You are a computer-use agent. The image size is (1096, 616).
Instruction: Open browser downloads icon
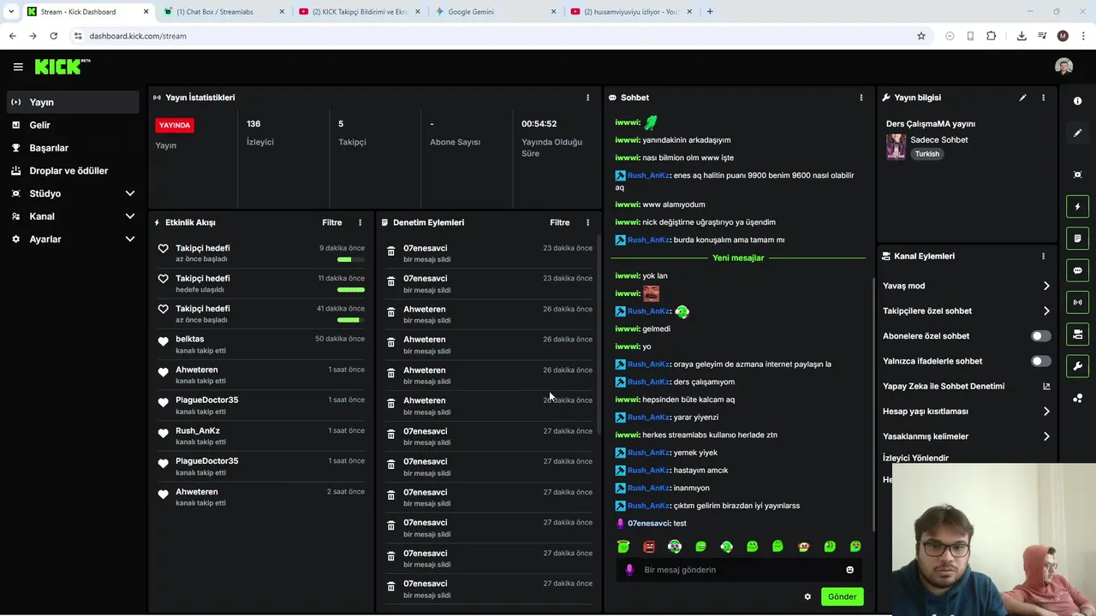click(1022, 36)
